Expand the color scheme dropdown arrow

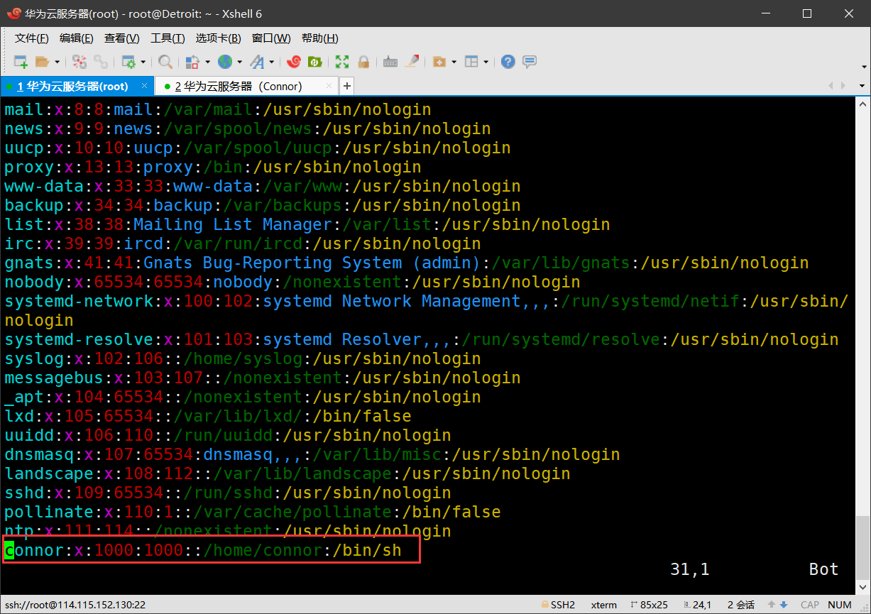(206, 62)
